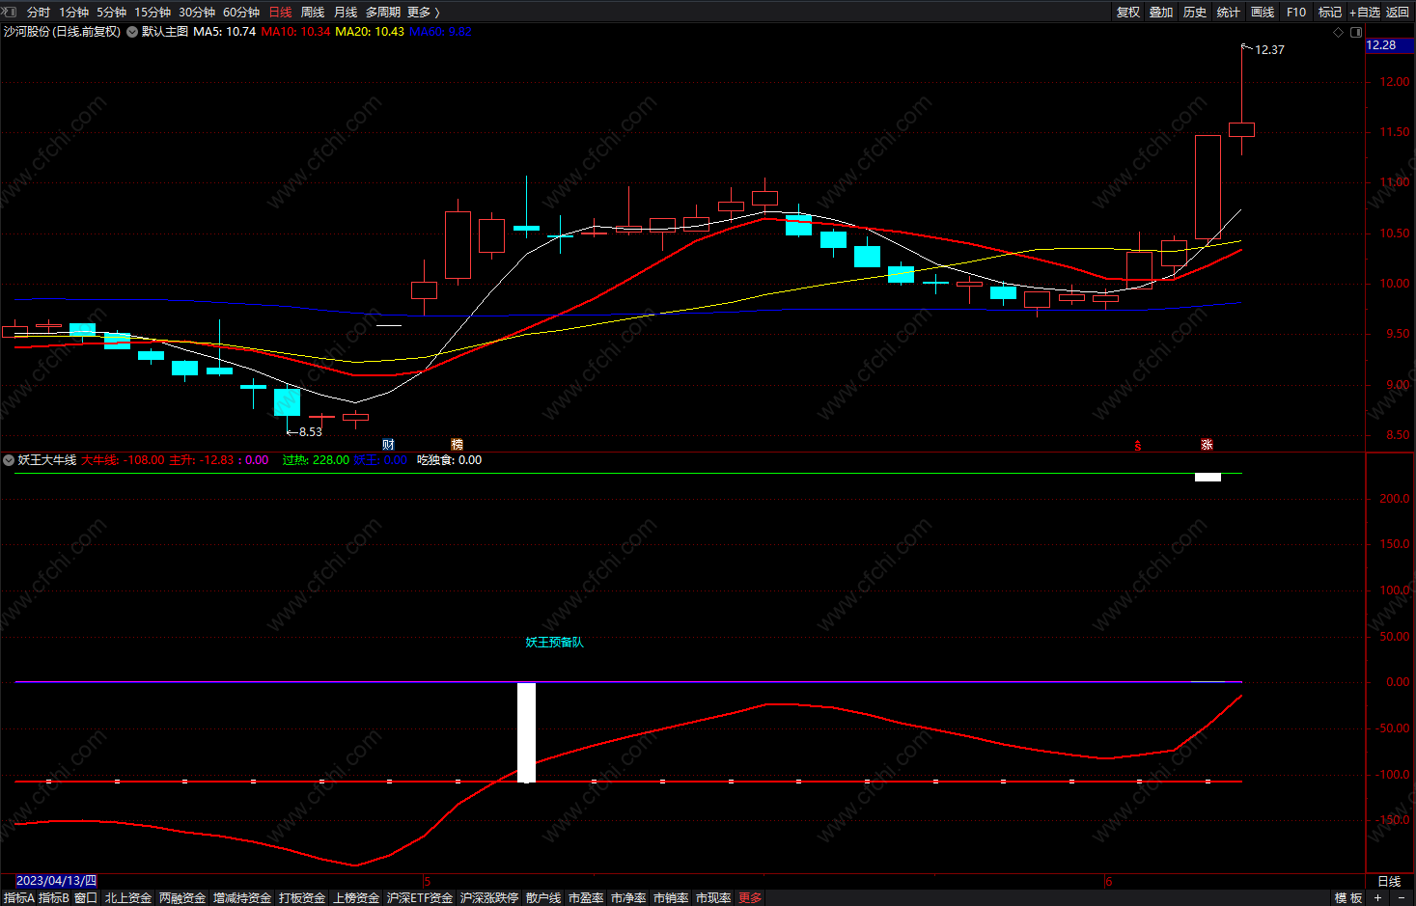Select the 沪深ETF资金 indicator
Screen dimensions: 1416x906
(420, 898)
